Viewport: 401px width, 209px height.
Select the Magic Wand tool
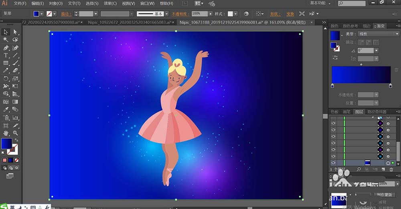coord(6,40)
